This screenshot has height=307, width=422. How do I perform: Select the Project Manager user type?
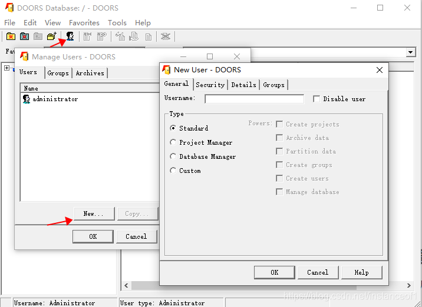pyautogui.click(x=173, y=142)
